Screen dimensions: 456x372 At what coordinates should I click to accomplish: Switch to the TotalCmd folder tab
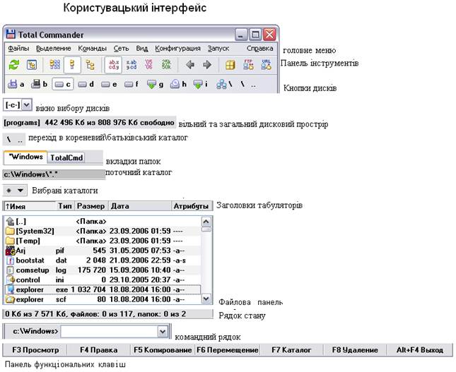pyautogui.click(x=66, y=157)
